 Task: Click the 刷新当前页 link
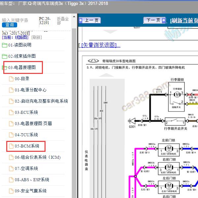pos(184,20)
